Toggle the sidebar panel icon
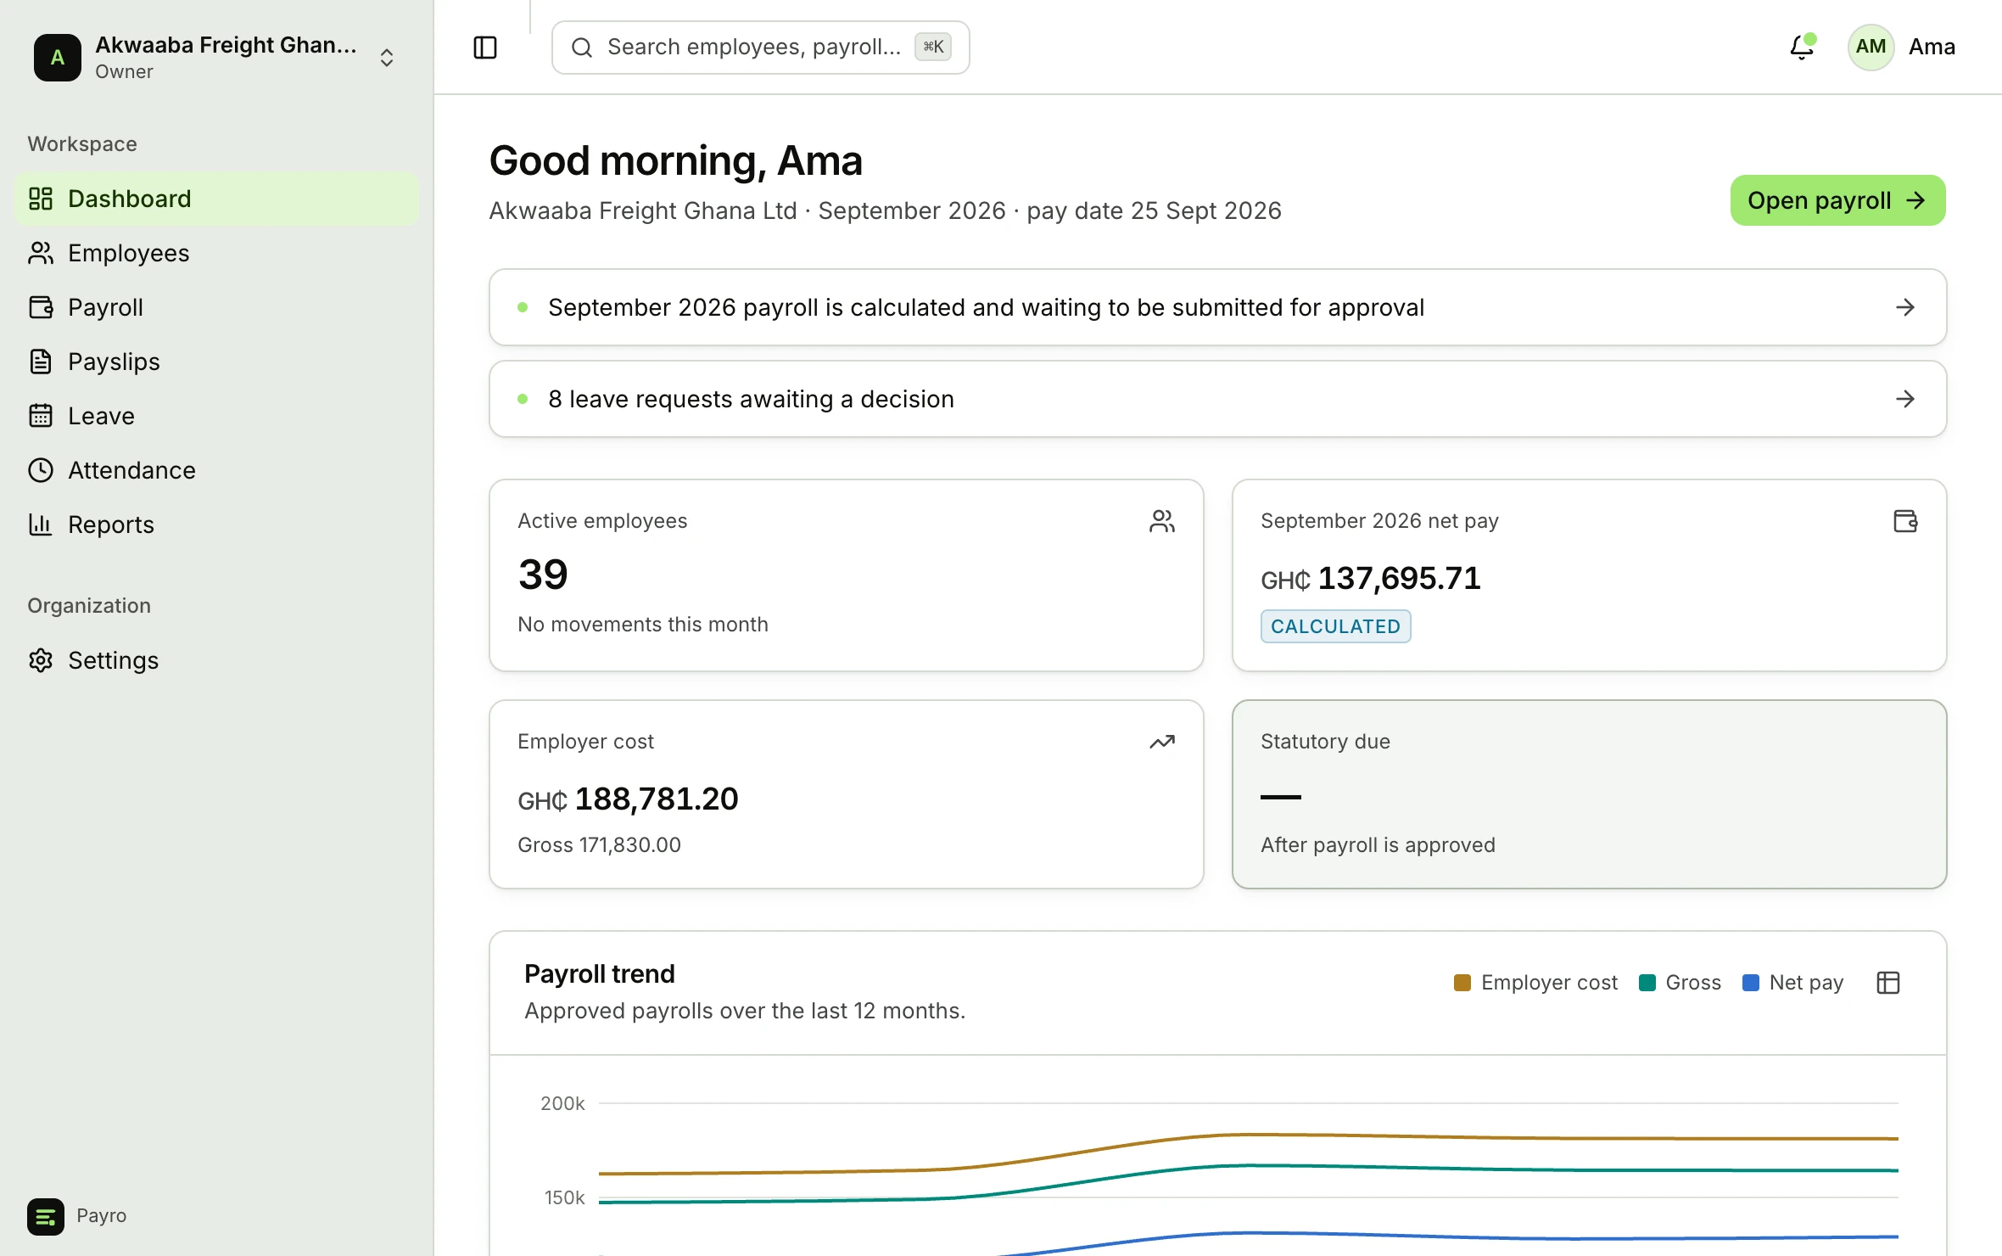The width and height of the screenshot is (2002, 1256). tap(485, 48)
